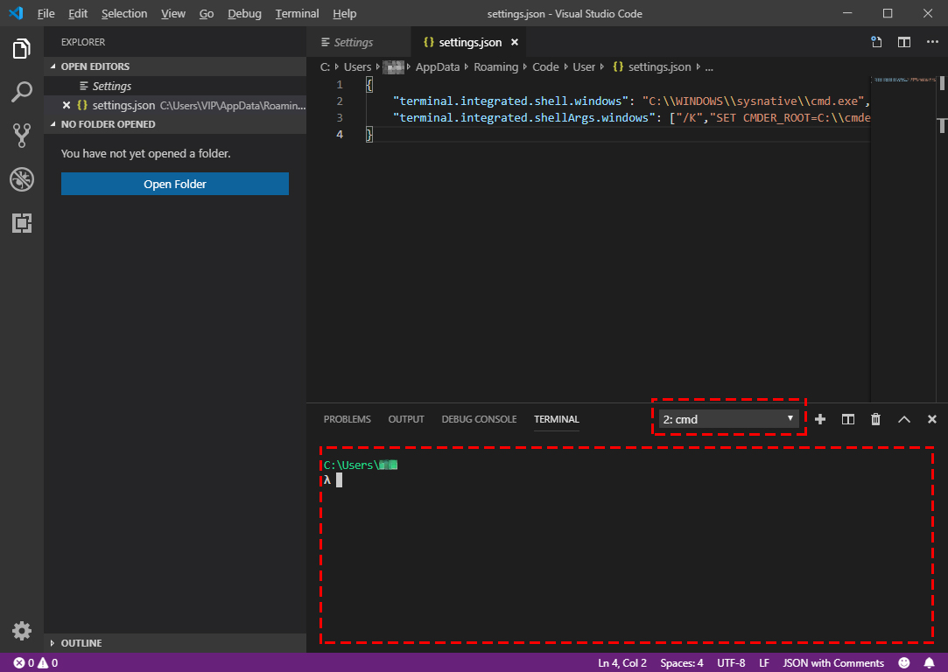Open the Selection menu
Screen dimensions: 948x672
[x=124, y=13]
